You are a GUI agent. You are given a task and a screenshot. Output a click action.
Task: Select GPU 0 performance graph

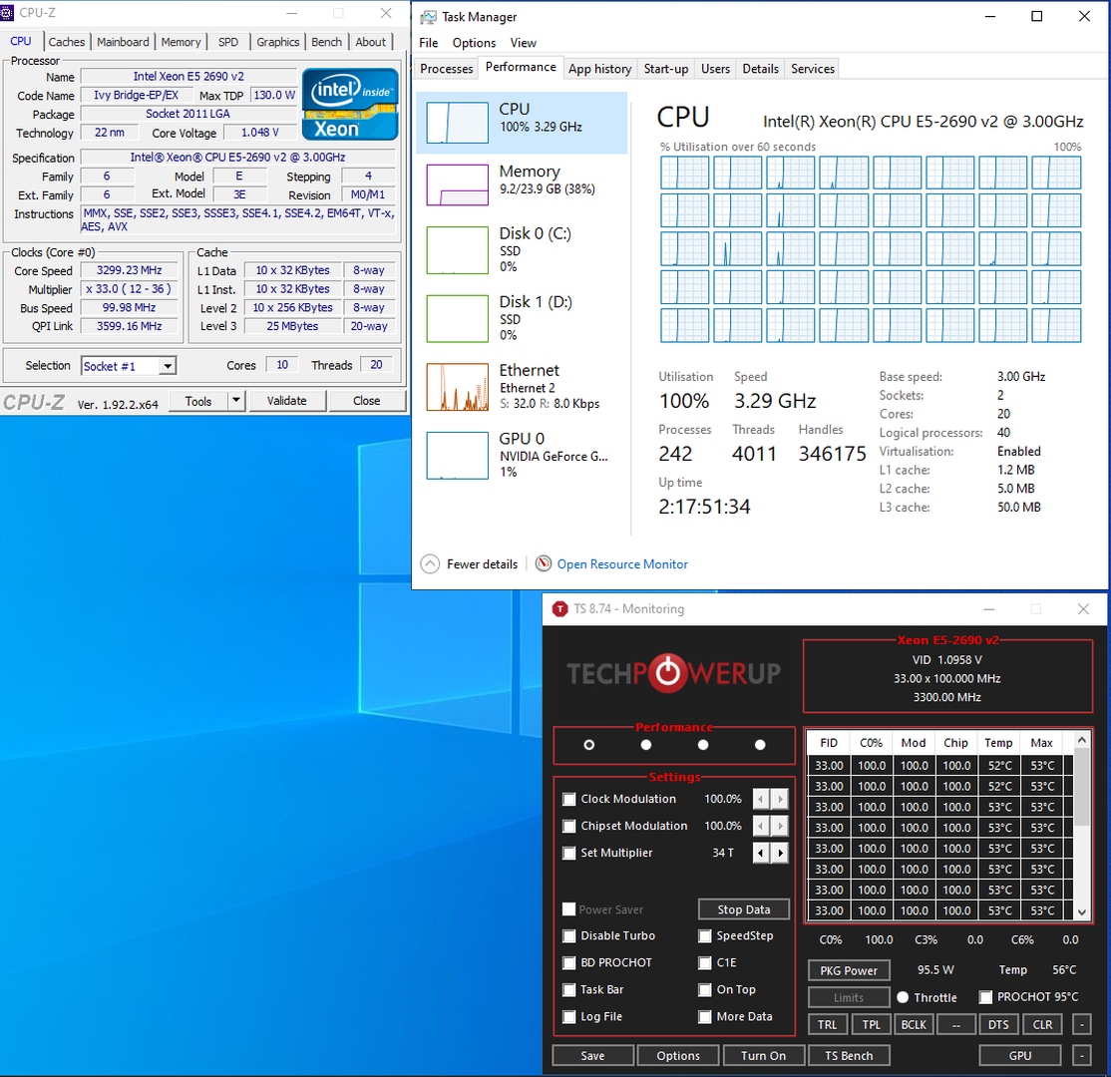[457, 456]
